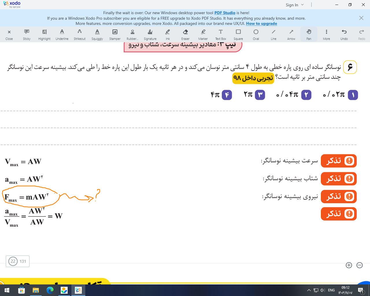Dismiss the upgrade notification banner

pyautogui.click(x=361, y=18)
